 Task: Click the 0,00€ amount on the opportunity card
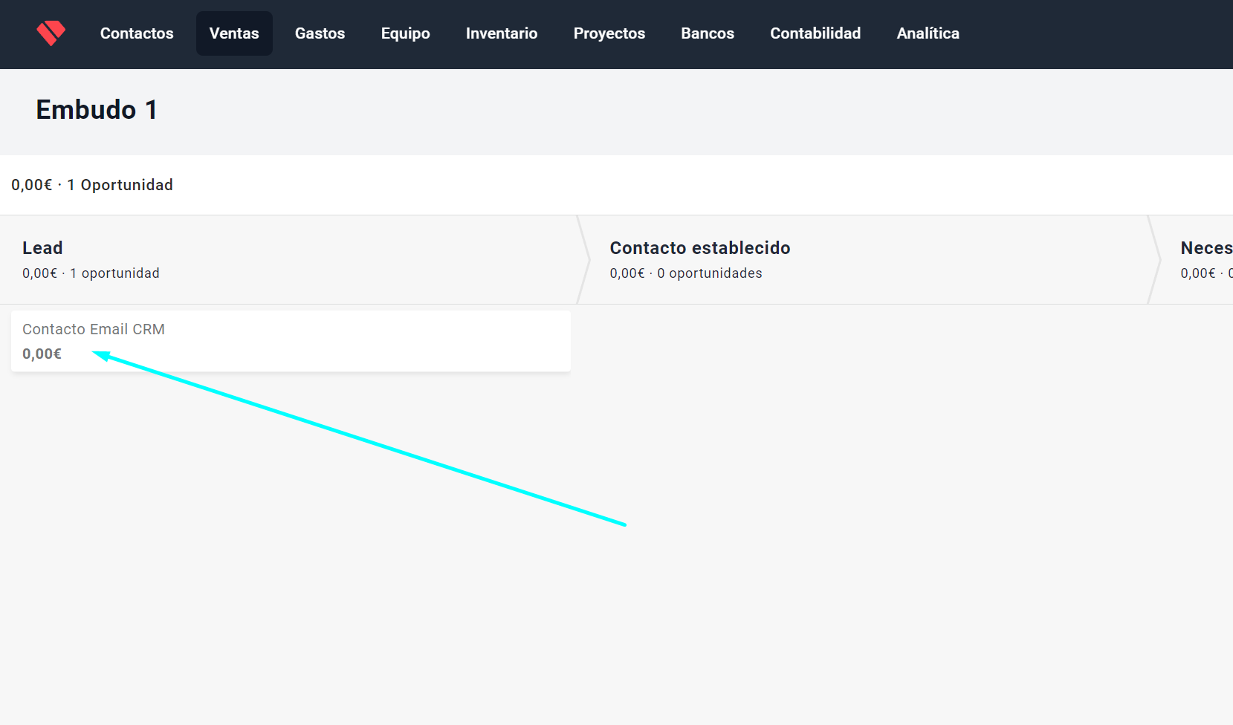pos(42,354)
